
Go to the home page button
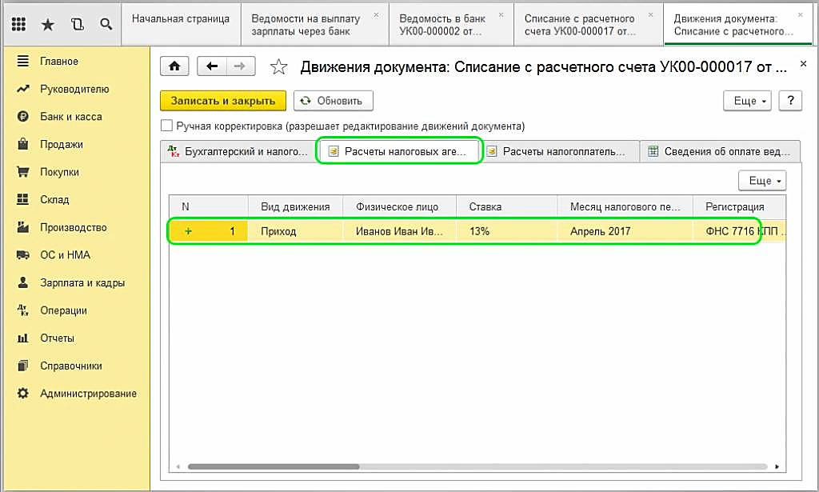[x=174, y=66]
